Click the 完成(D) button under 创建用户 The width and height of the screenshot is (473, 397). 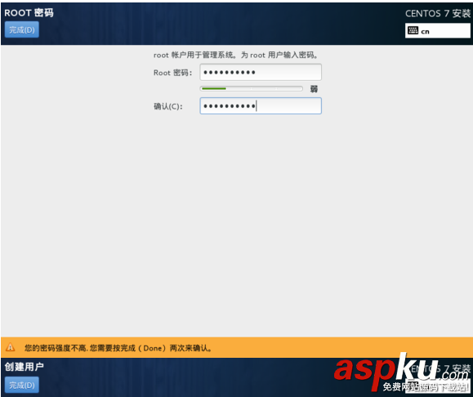click(x=22, y=385)
